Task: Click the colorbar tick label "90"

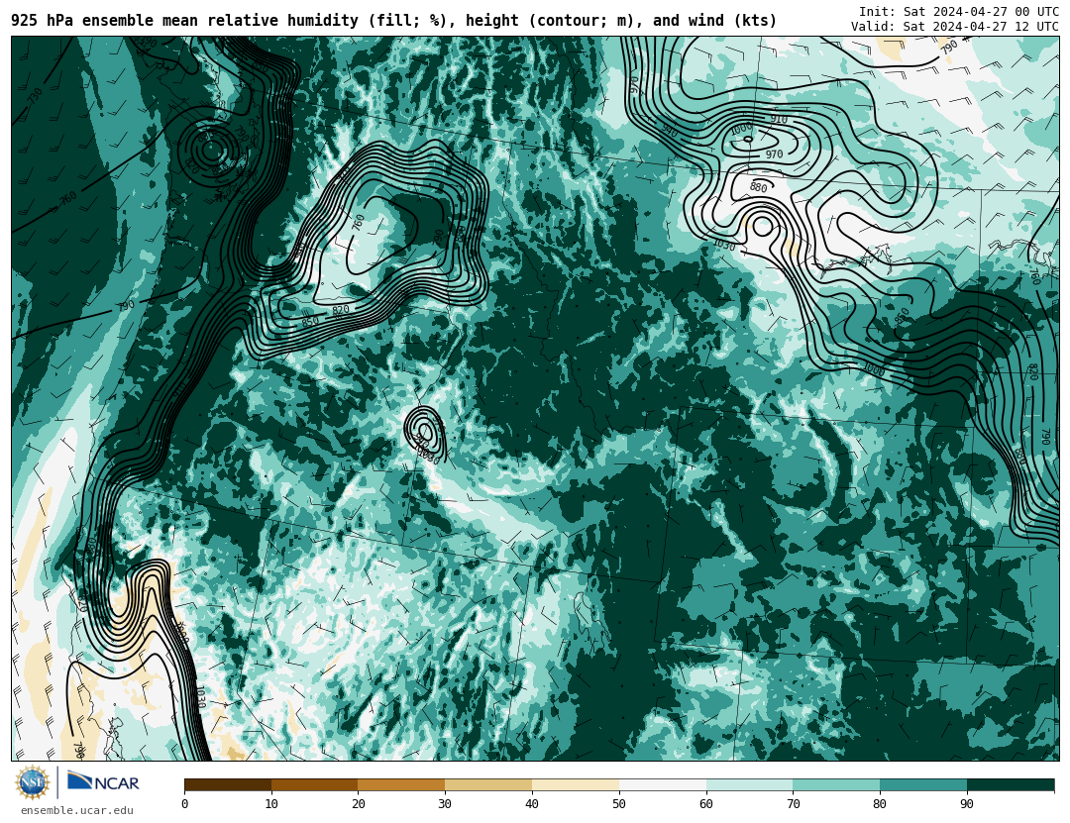Action: coord(967,804)
